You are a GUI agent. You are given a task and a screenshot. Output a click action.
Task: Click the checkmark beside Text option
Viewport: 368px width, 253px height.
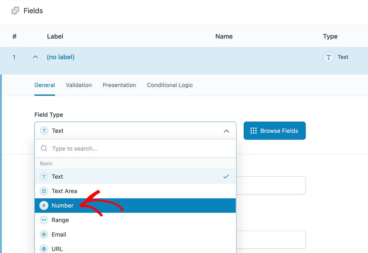226,176
